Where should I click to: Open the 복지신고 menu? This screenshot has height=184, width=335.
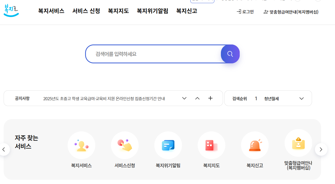coord(186,11)
